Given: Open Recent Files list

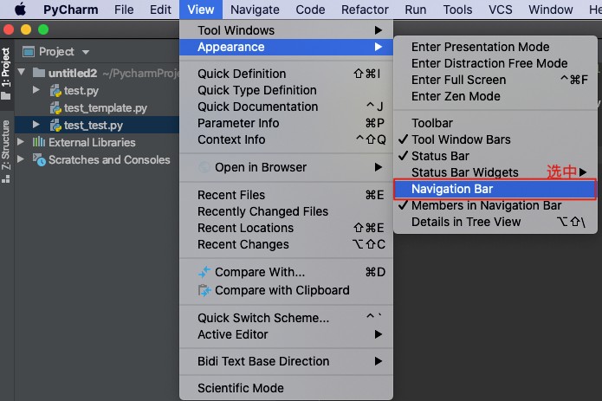Looking at the screenshot, I should (286, 195).
